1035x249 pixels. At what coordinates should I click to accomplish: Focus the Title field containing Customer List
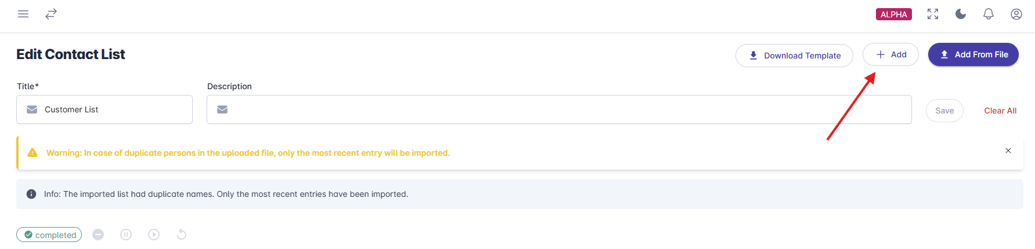104,109
